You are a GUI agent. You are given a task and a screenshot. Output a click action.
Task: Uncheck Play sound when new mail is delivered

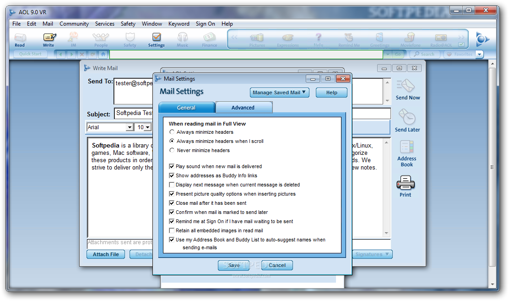[x=172, y=166]
